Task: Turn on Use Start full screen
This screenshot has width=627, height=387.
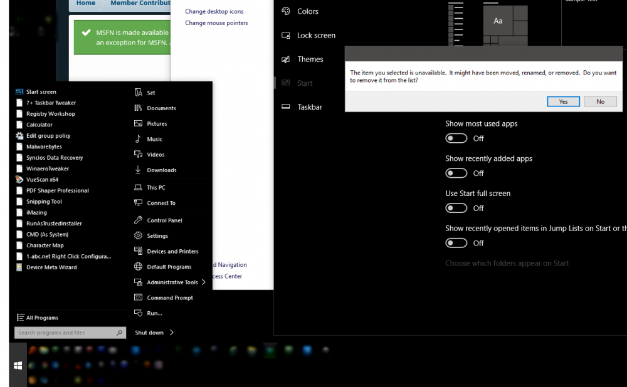Action: (456, 208)
